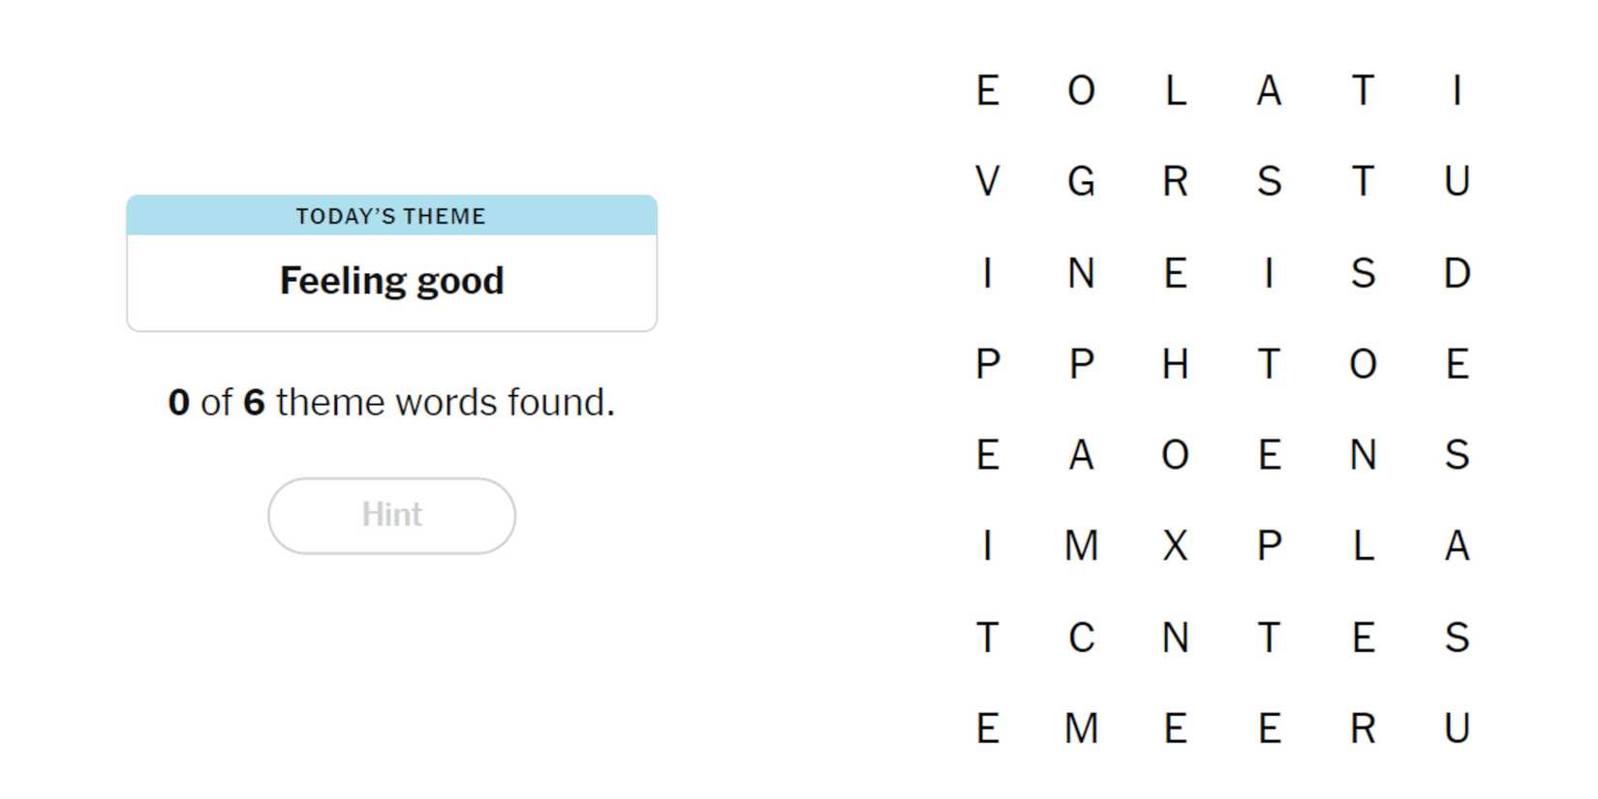Tap the letter L in the top row
1598x799 pixels.
(x=1175, y=91)
